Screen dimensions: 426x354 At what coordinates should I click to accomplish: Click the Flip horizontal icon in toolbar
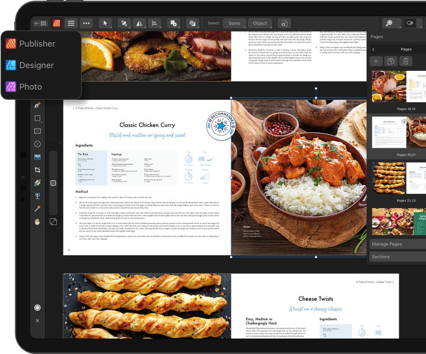pyautogui.click(x=140, y=24)
